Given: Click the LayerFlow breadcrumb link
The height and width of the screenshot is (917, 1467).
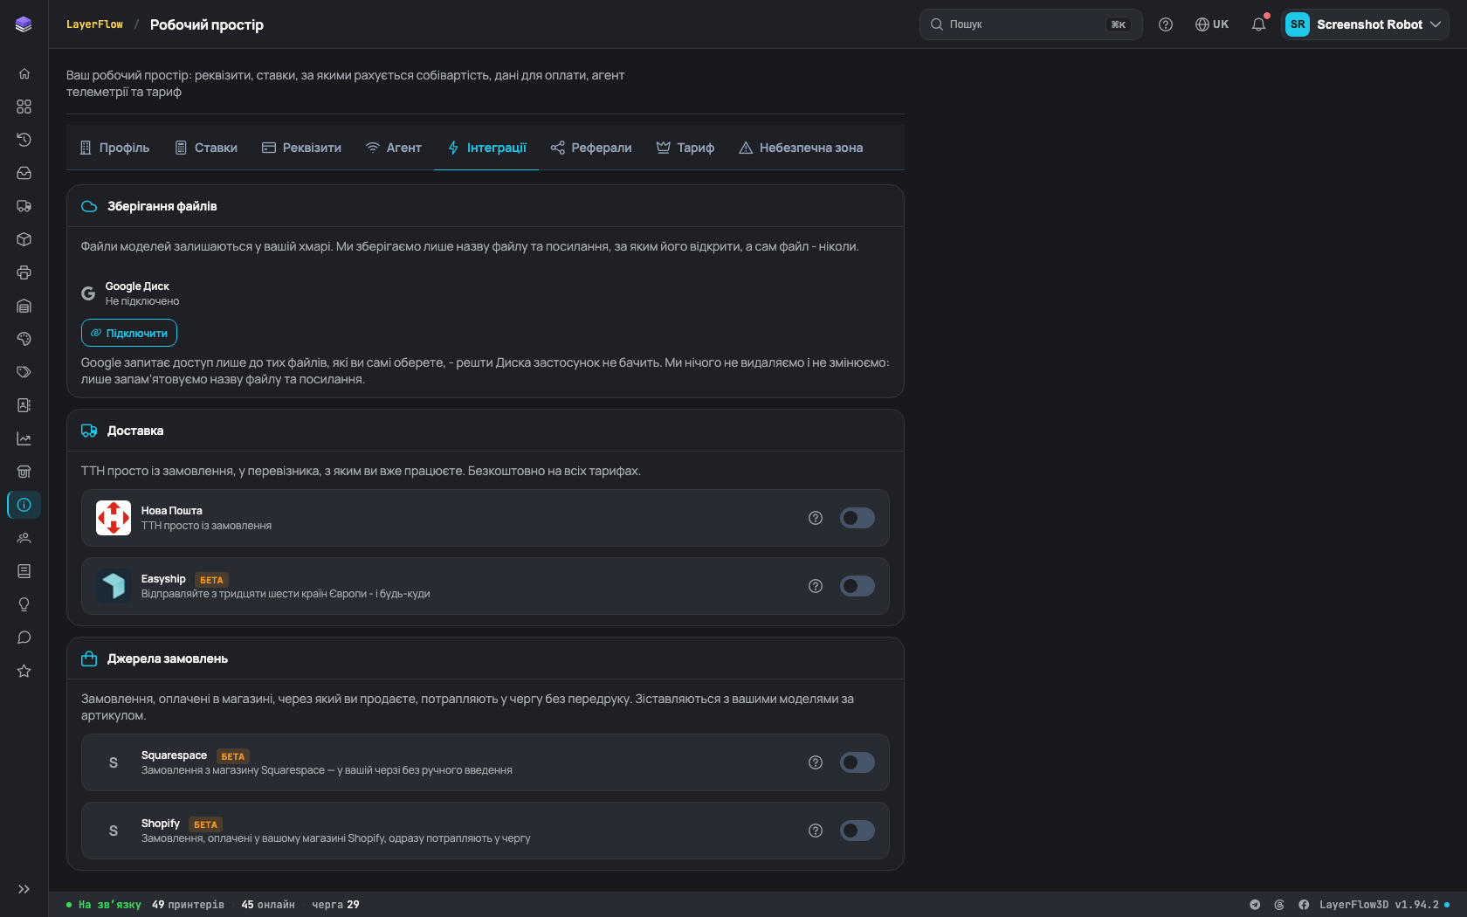Looking at the screenshot, I should pos(94,24).
